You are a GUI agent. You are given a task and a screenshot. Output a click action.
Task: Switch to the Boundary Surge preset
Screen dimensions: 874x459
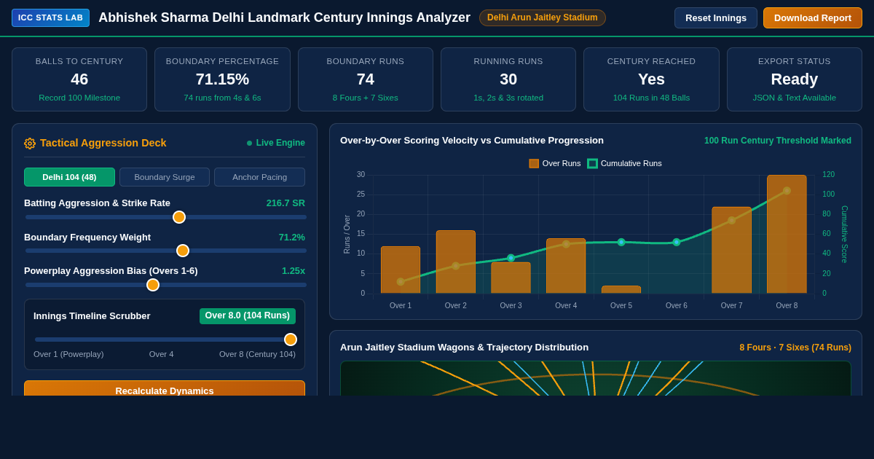165,177
